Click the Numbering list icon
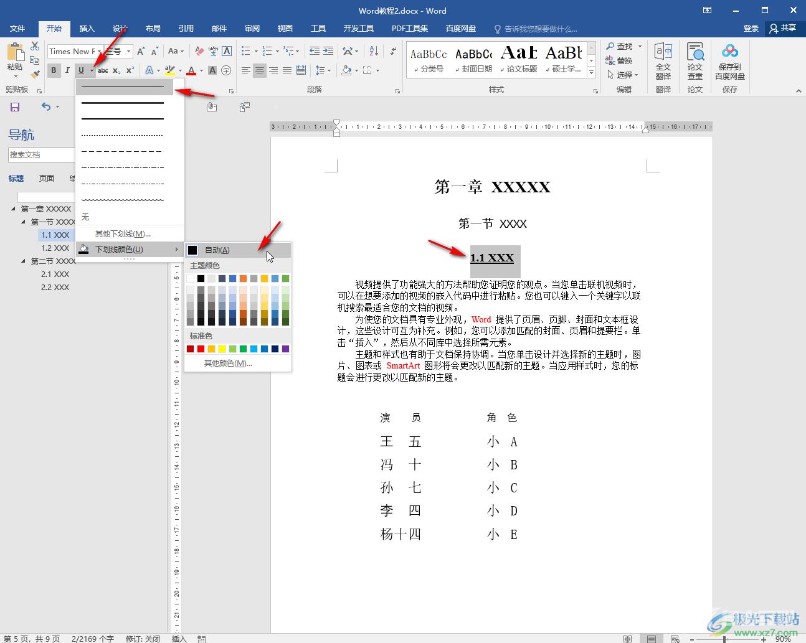The height and width of the screenshot is (643, 806). pos(267,51)
